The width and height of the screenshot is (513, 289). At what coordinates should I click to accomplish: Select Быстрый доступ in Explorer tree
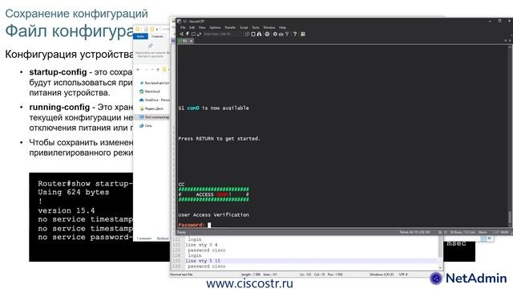[154, 83]
